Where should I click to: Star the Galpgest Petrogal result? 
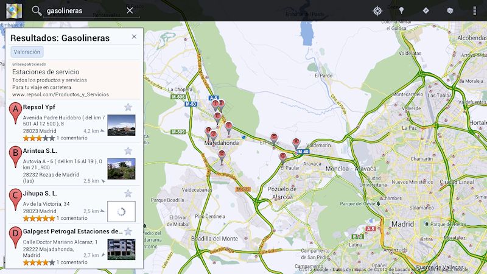coord(128,231)
